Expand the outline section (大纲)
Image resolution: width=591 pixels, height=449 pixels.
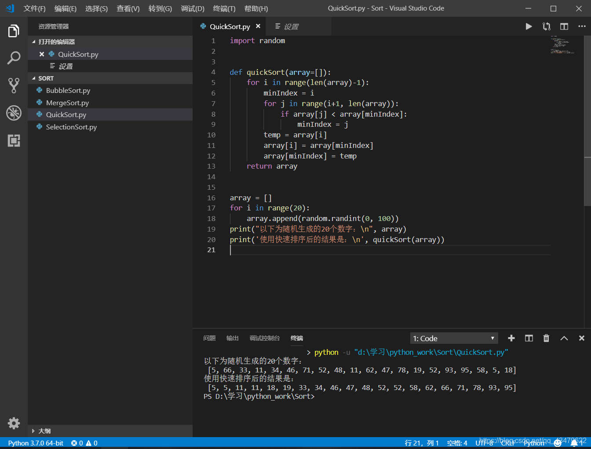tap(110, 431)
